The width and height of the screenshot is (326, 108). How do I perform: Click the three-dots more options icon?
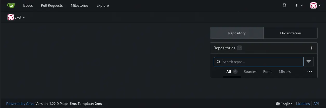(309, 72)
